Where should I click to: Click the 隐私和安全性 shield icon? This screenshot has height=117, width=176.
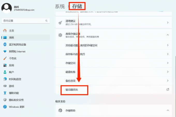coord(5,100)
